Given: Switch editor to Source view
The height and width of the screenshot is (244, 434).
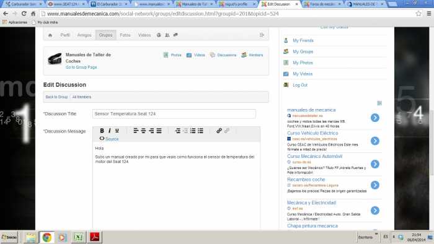Looking at the screenshot, I should coord(109,139).
